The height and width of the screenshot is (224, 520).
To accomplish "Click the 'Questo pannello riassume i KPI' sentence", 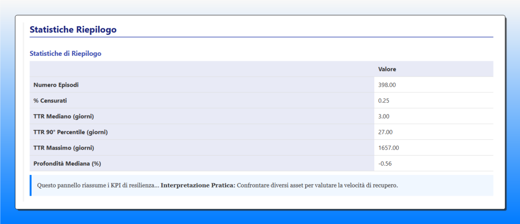I will pos(81,185).
